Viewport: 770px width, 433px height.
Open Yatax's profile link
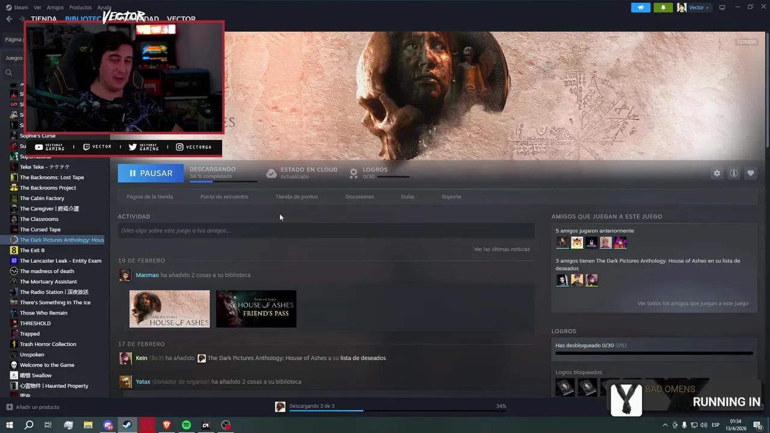pyautogui.click(x=143, y=381)
